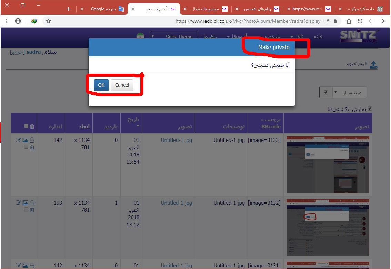This screenshot has height=269, width=391.
Task: Open the first image thumbnail in the album
Action: (328, 165)
